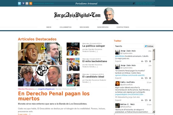
Task: Click Pablo Avelluto's avatar
Action: pyautogui.click(x=117, y=83)
